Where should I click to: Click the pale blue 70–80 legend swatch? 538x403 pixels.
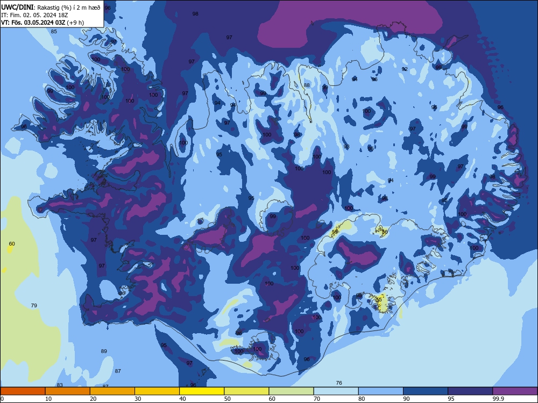pyautogui.click(x=336, y=391)
